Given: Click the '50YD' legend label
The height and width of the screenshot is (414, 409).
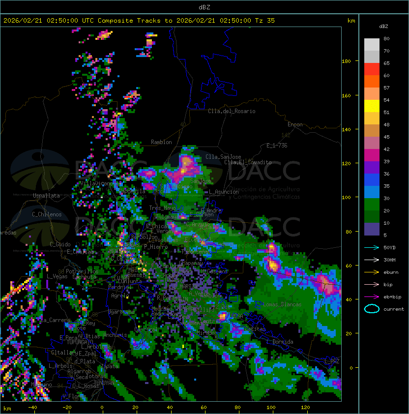Looking at the screenshot, I should point(389,247).
